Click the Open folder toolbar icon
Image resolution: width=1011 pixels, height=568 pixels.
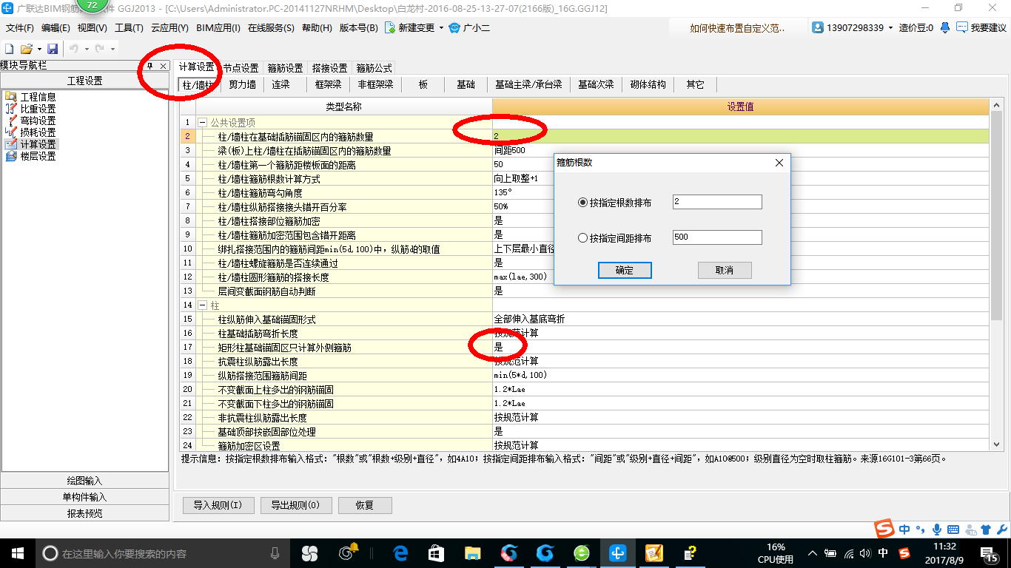coord(26,49)
